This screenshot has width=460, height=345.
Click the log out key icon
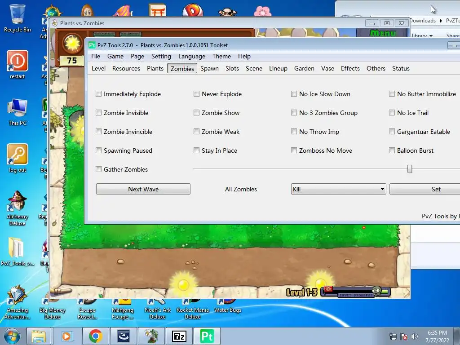(x=18, y=158)
